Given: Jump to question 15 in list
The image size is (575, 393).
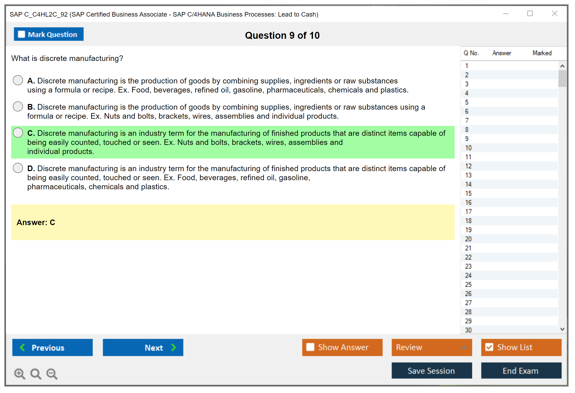Looking at the screenshot, I should (468, 193).
